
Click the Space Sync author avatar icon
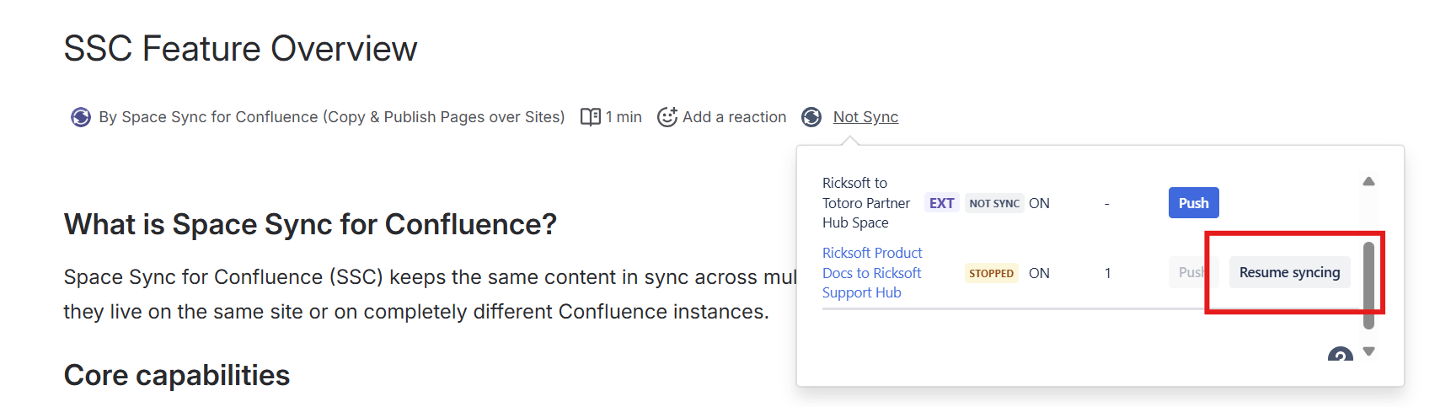tap(81, 117)
